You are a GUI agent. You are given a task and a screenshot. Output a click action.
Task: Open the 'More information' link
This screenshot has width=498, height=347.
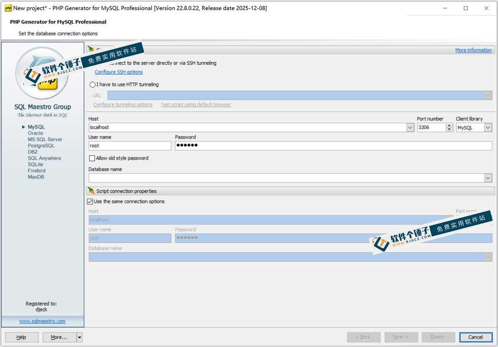474,50
